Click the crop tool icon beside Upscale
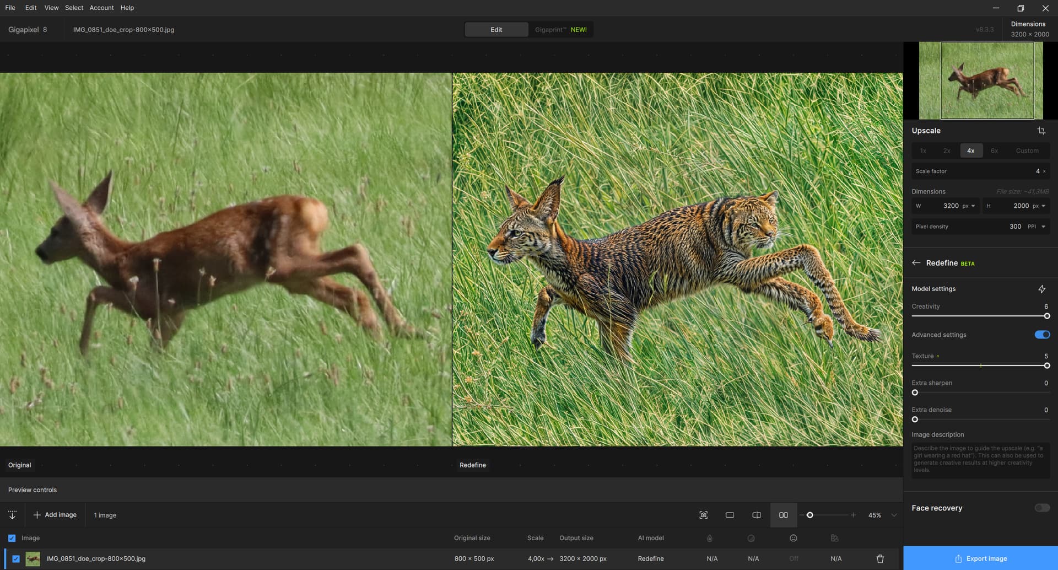This screenshot has width=1058, height=570. (1041, 131)
